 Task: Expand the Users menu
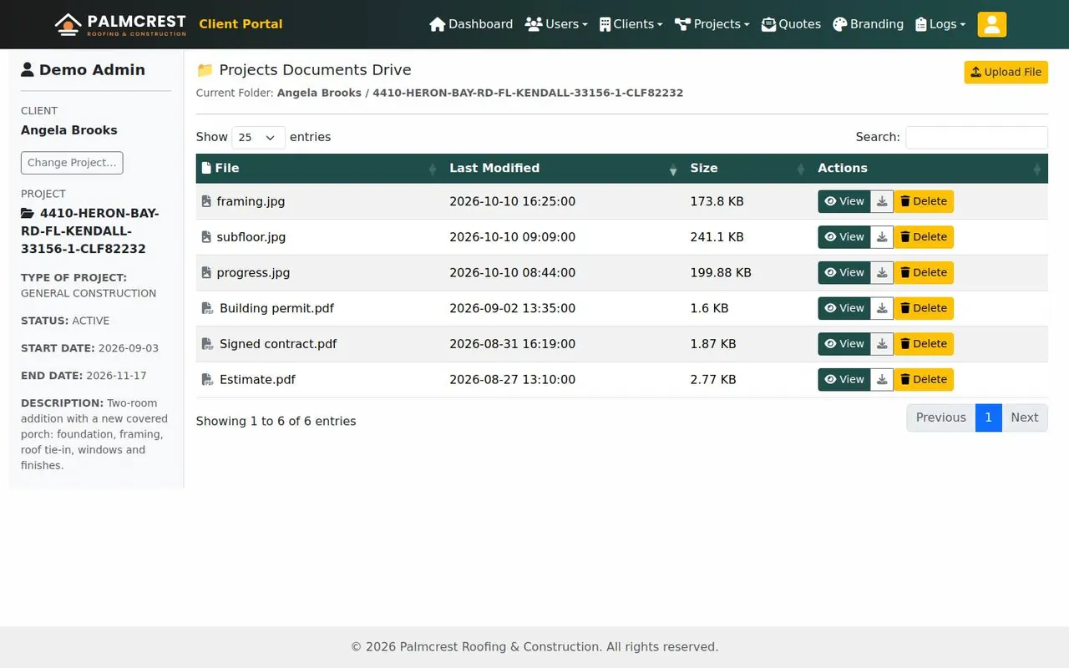click(556, 24)
